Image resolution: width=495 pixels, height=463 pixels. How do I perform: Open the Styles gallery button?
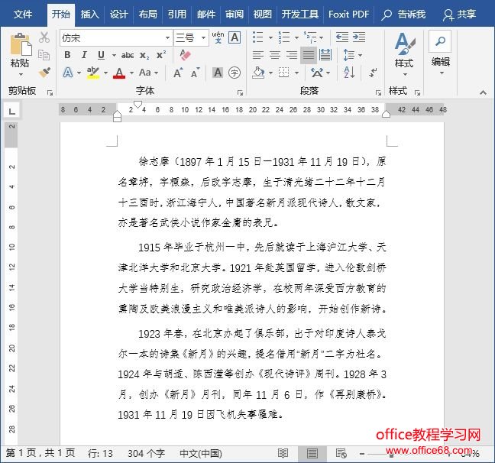point(405,54)
